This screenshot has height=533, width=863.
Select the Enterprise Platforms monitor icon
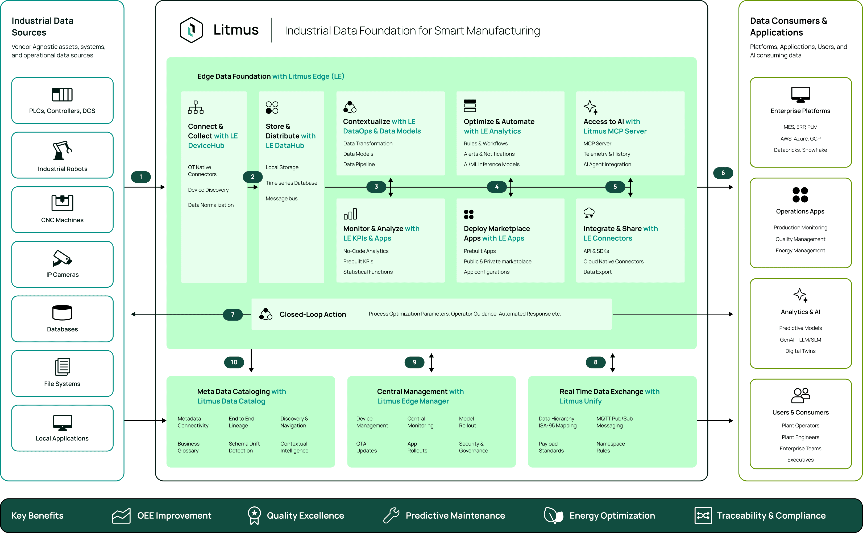pos(800,94)
